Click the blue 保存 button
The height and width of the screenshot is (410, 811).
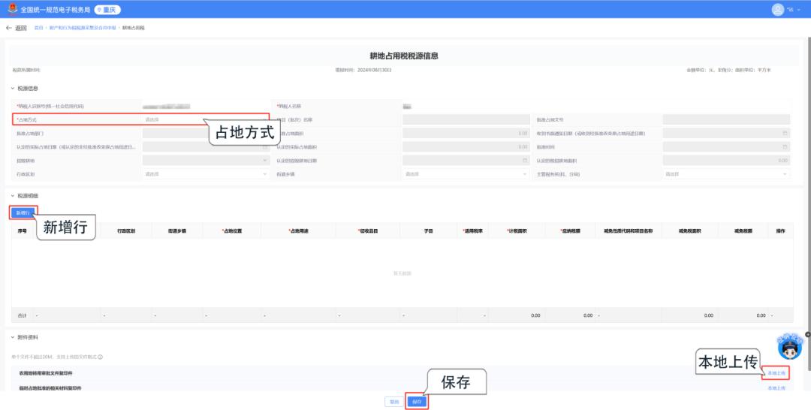[418, 402]
